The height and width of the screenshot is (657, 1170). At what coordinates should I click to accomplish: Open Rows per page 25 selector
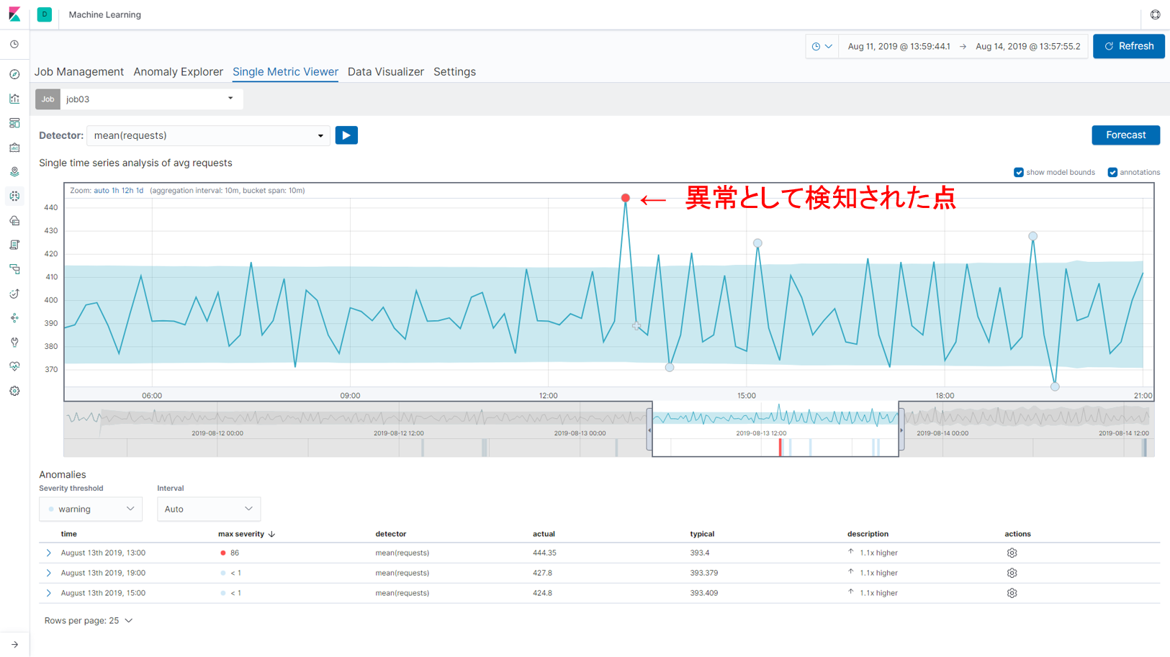(89, 620)
